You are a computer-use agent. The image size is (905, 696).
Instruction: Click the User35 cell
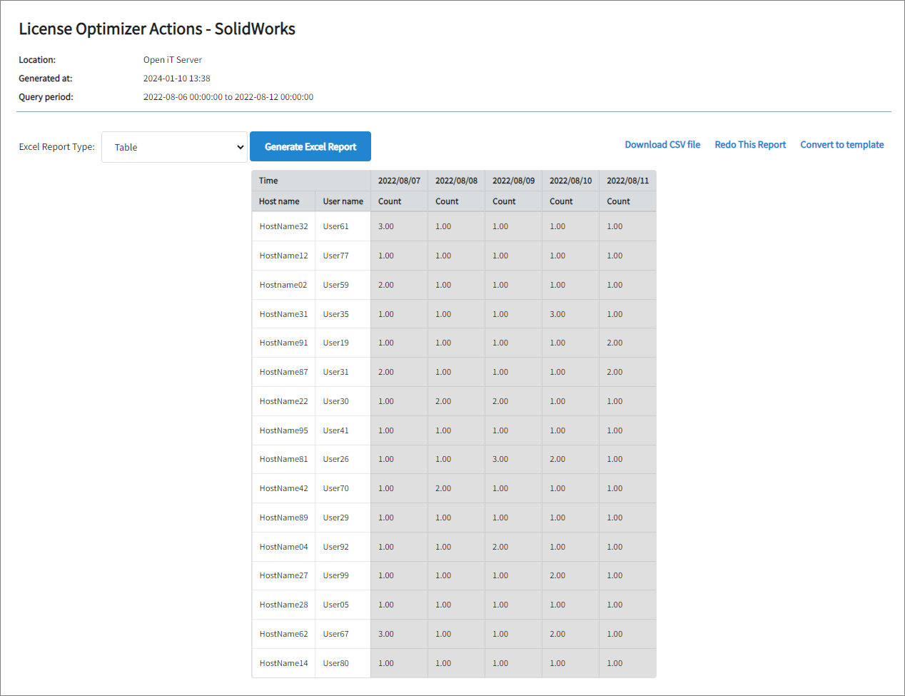335,313
